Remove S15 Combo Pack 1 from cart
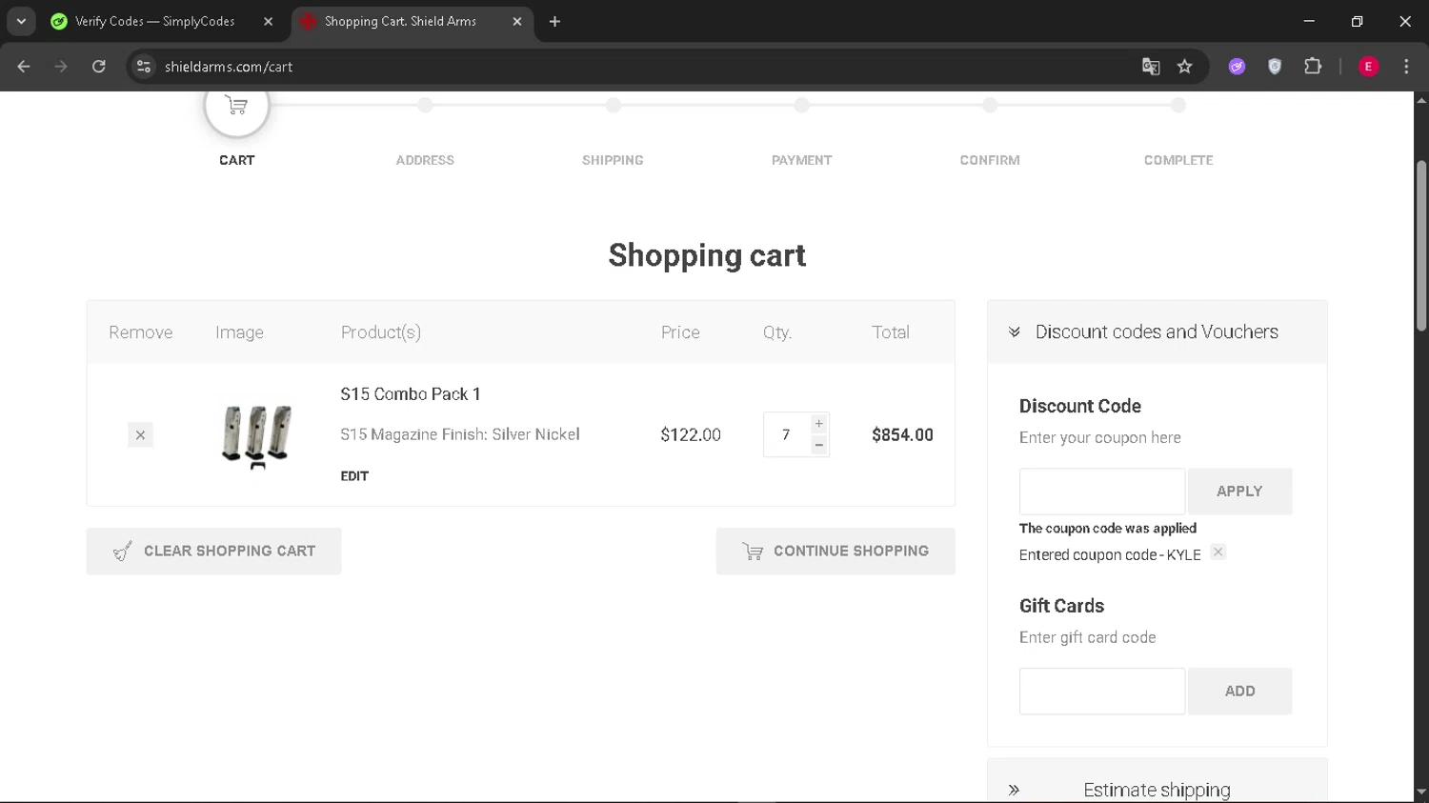Viewport: 1429px width, 803px height. 140,435
